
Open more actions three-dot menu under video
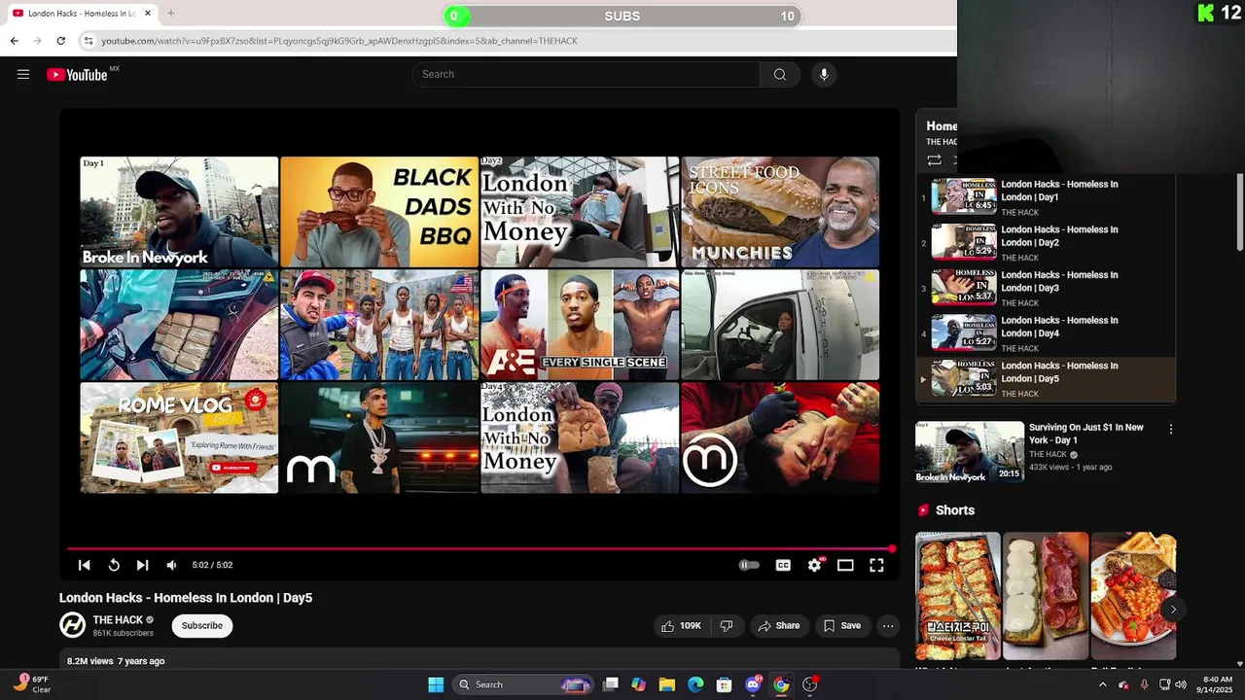coord(888,626)
